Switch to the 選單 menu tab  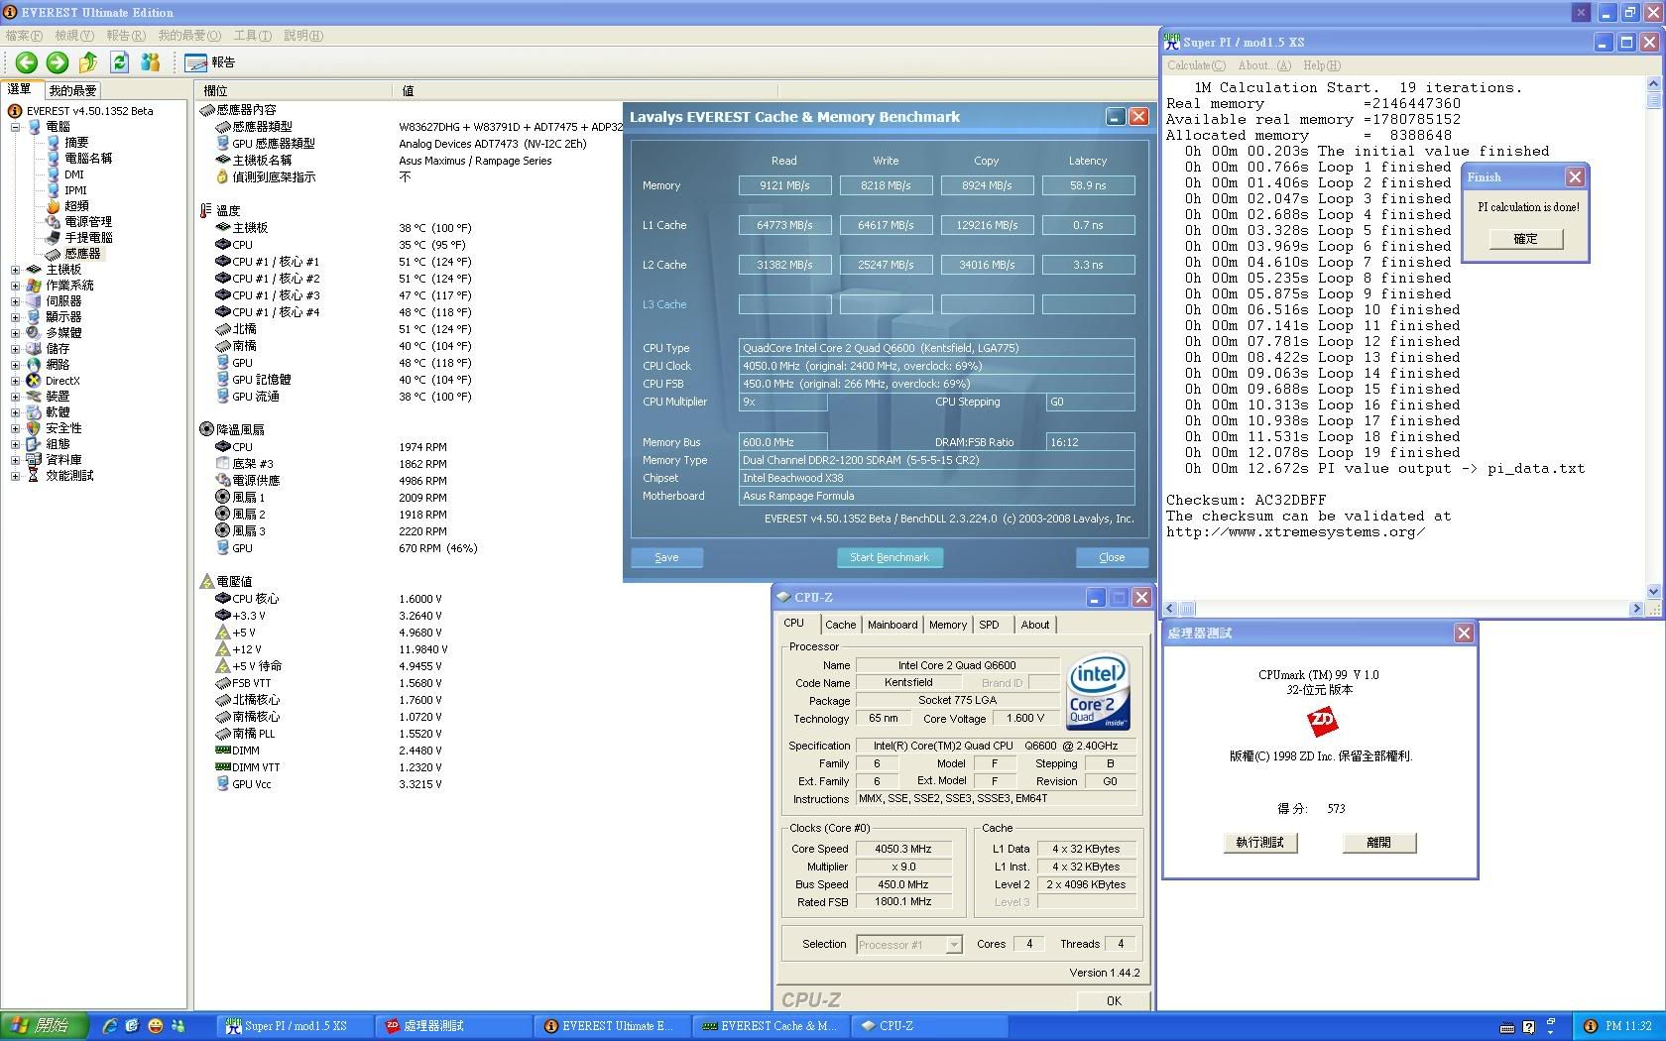coord(20,89)
